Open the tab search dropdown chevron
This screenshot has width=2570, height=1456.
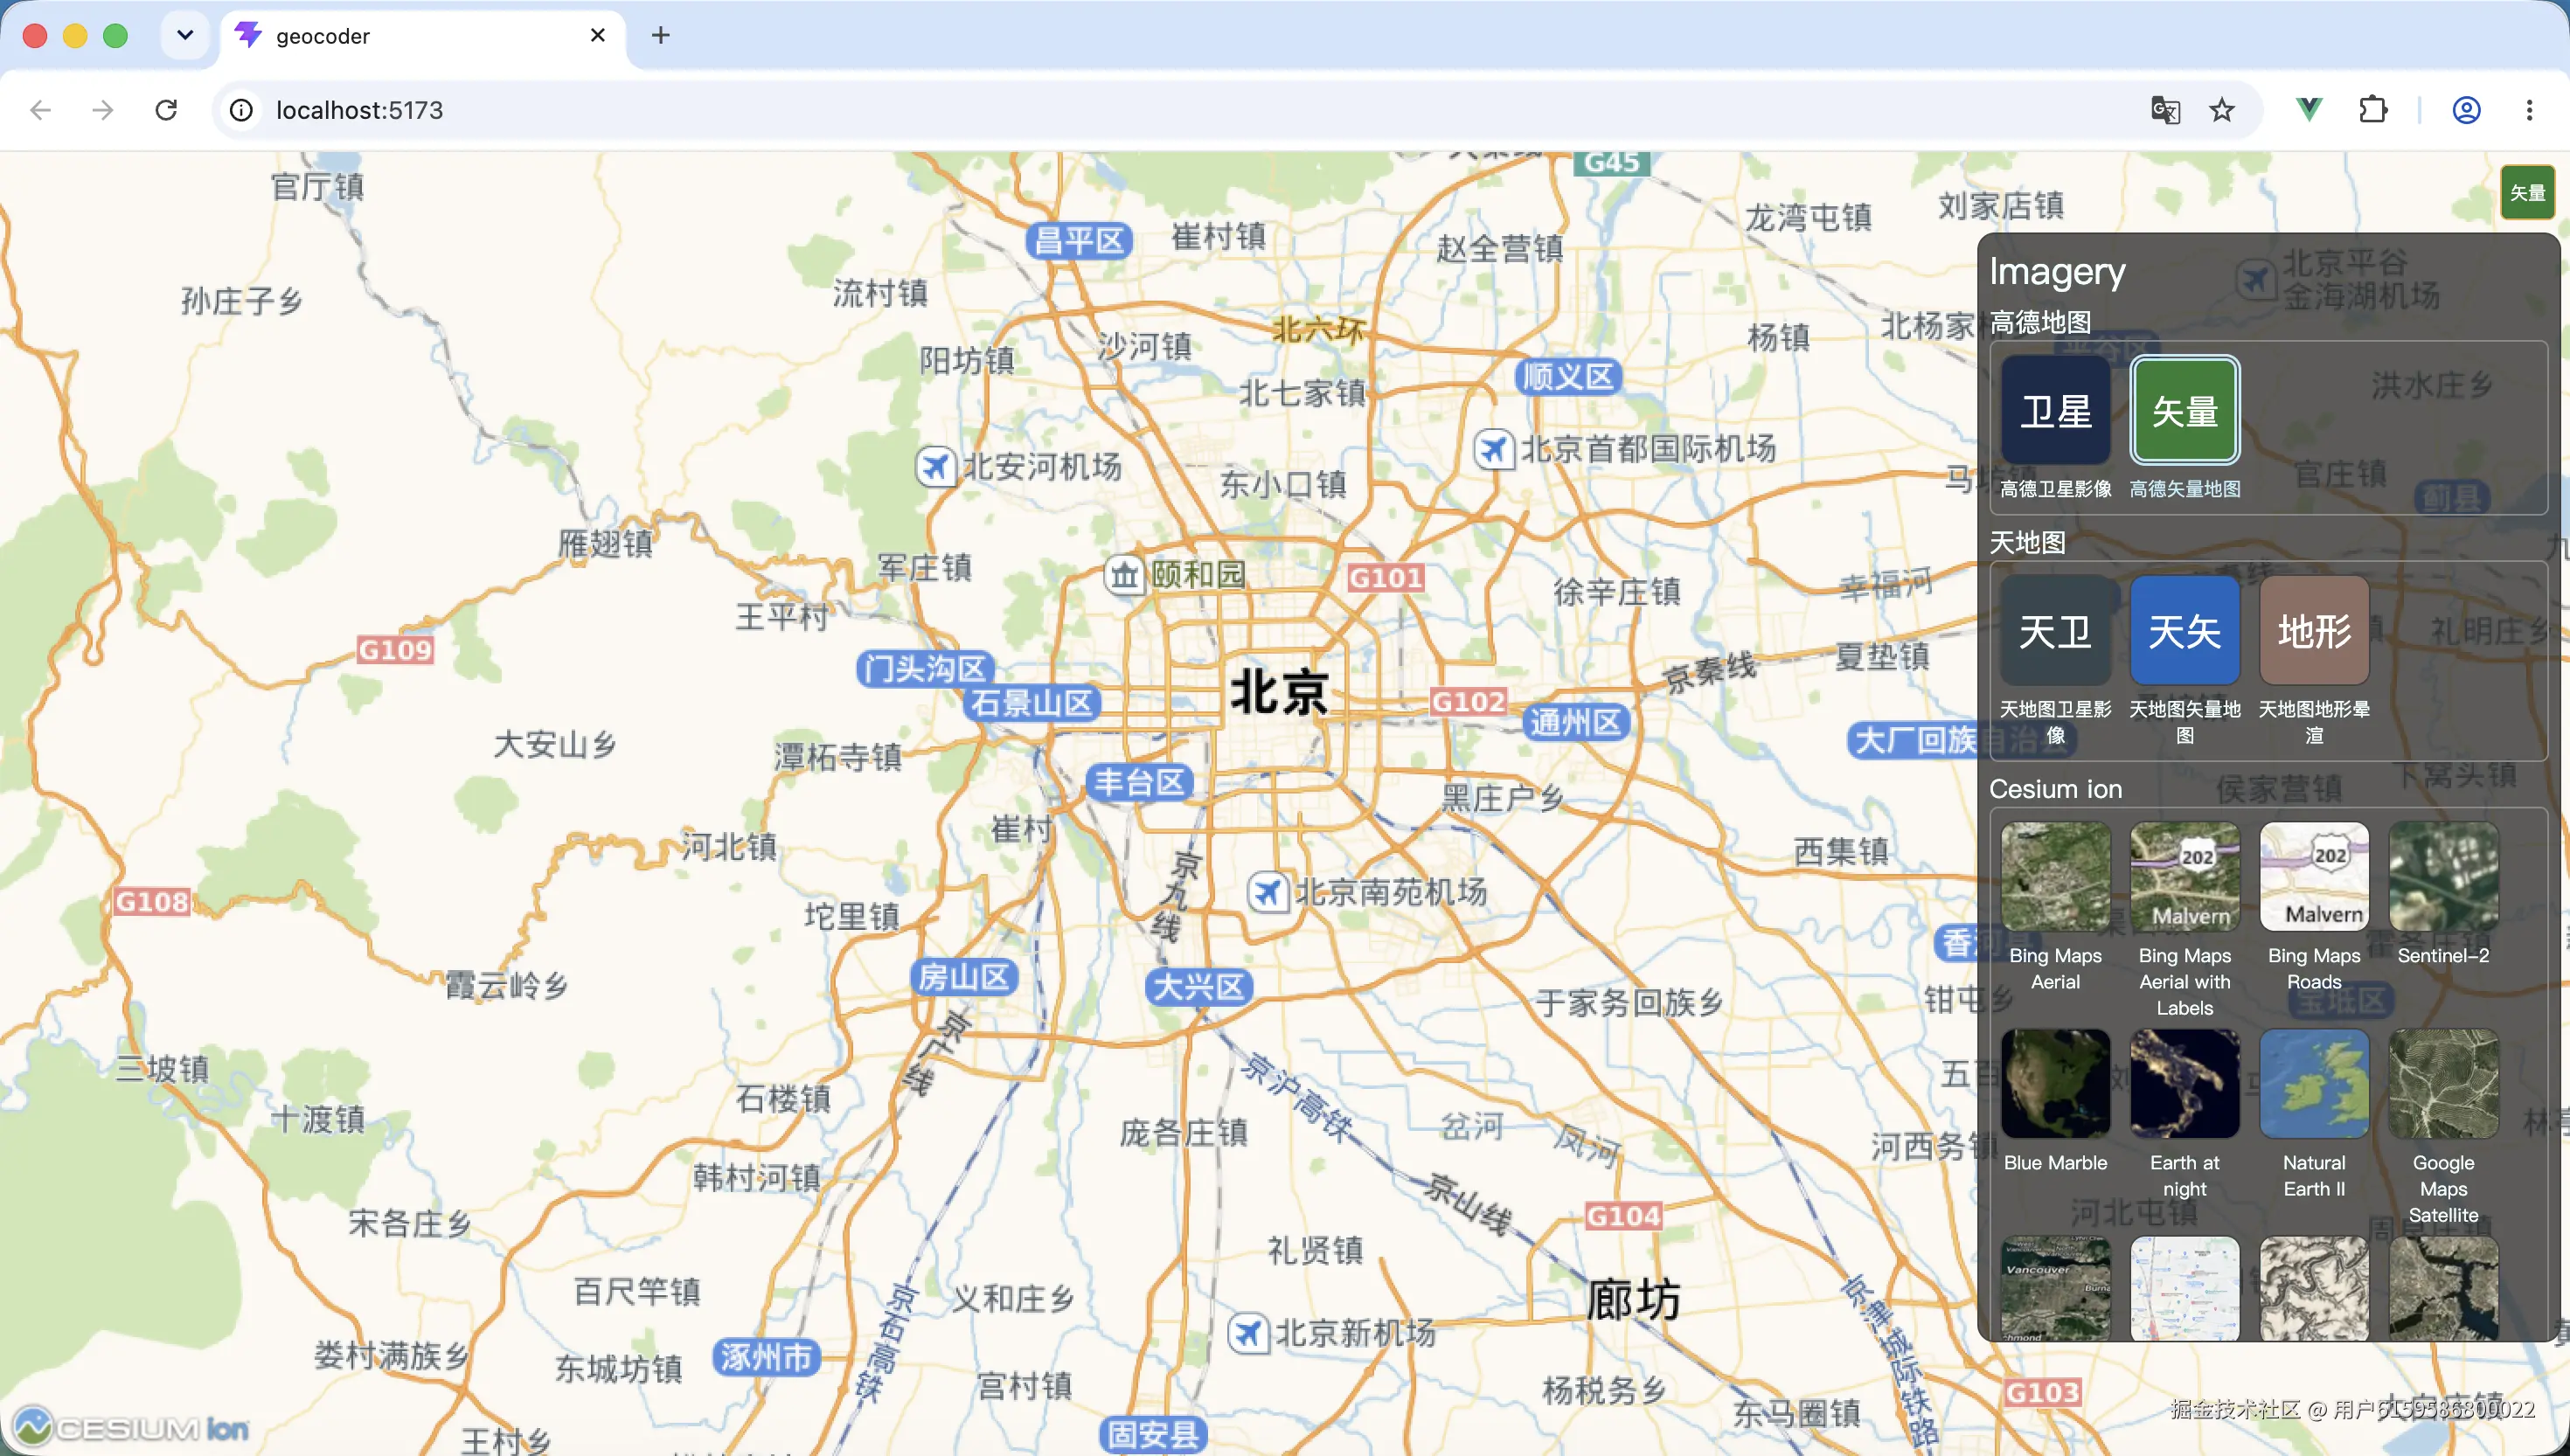(185, 35)
